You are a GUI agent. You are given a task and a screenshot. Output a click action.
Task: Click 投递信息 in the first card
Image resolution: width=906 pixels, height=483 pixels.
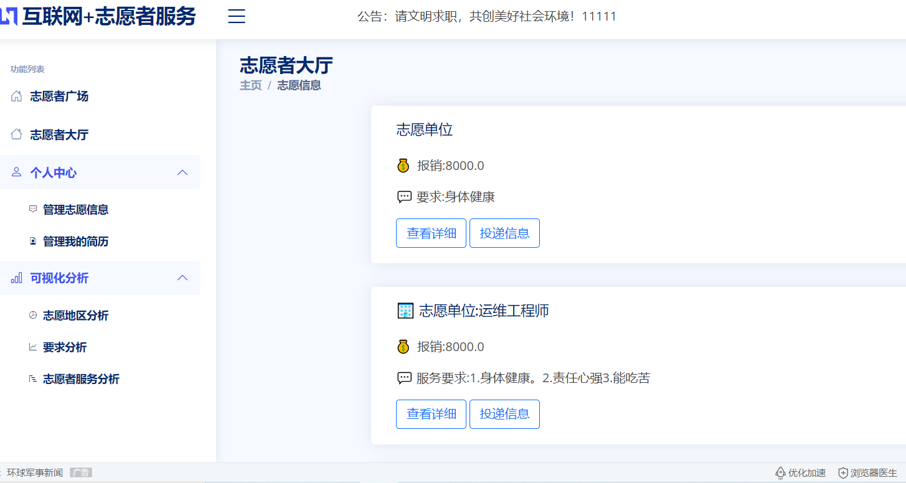tap(504, 233)
